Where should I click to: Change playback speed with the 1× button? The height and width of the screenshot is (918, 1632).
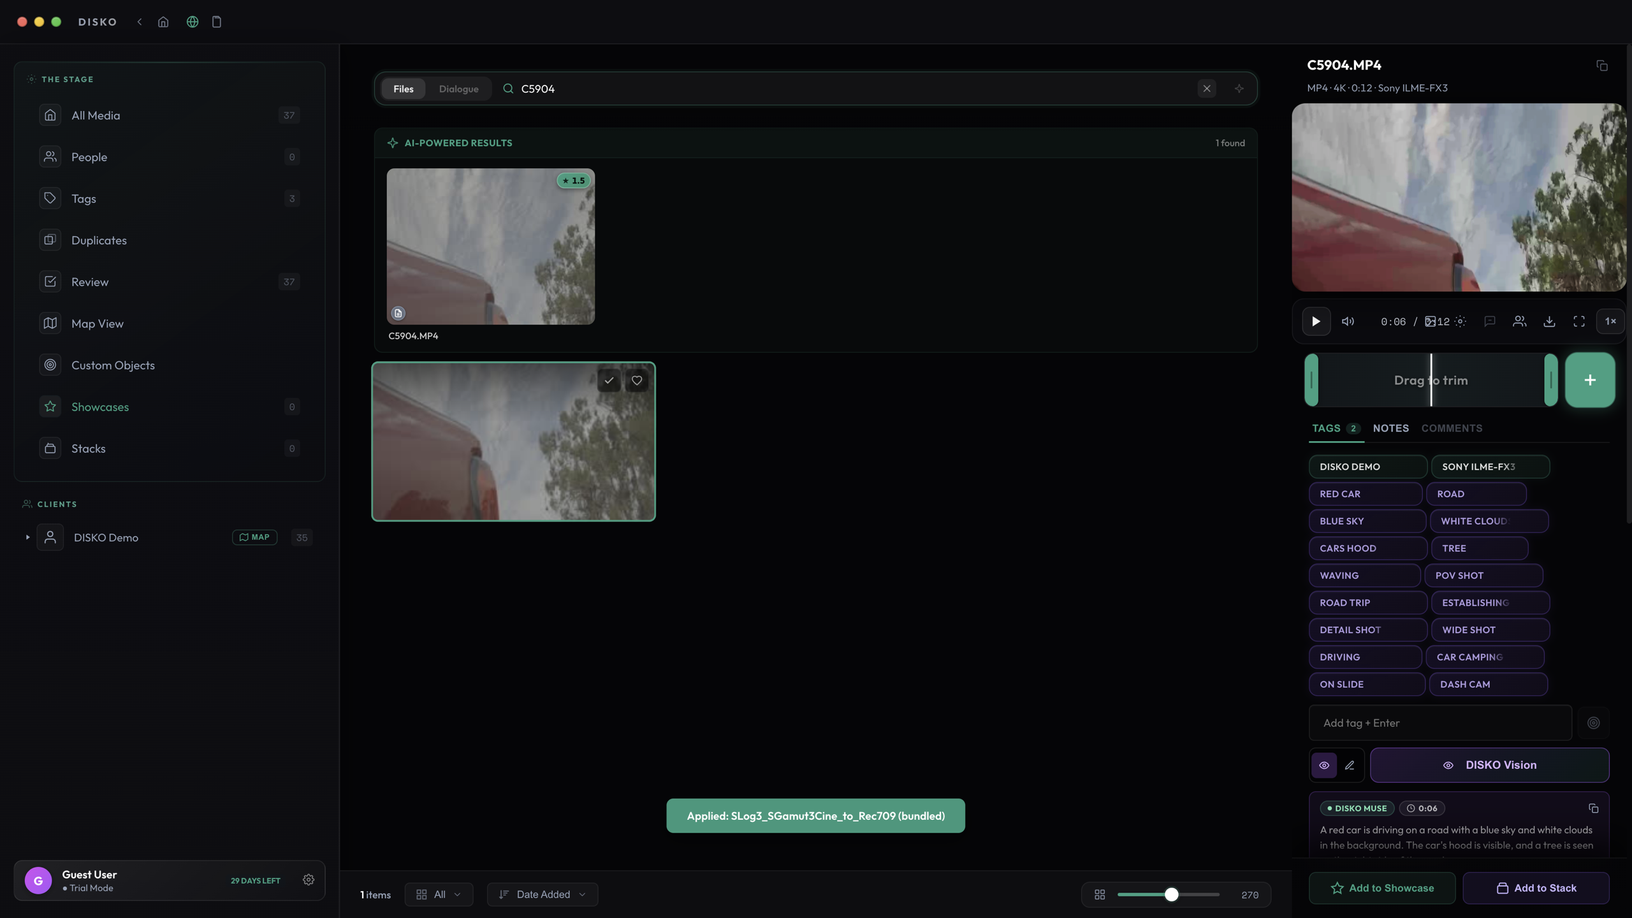[1610, 321]
